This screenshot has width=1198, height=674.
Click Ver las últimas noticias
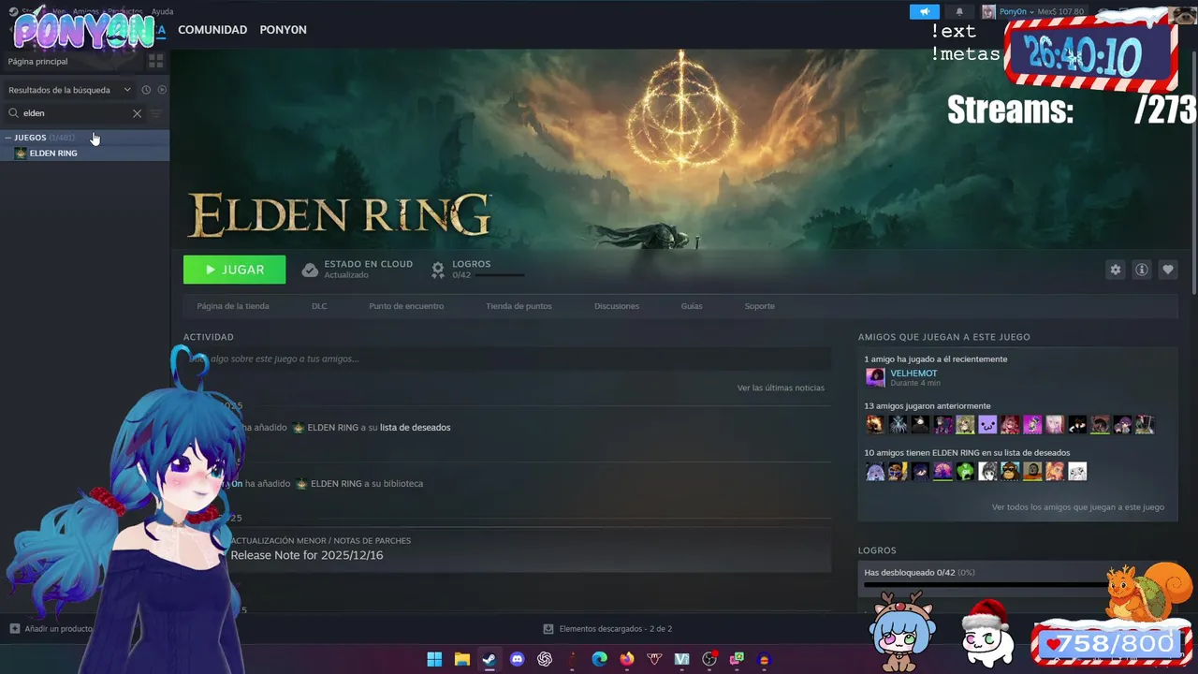coord(781,388)
